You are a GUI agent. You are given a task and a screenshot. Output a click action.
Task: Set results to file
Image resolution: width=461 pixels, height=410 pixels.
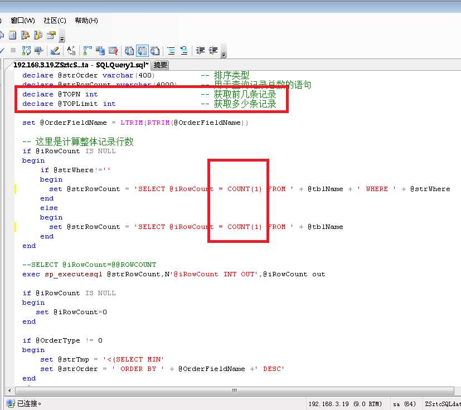coord(155,51)
